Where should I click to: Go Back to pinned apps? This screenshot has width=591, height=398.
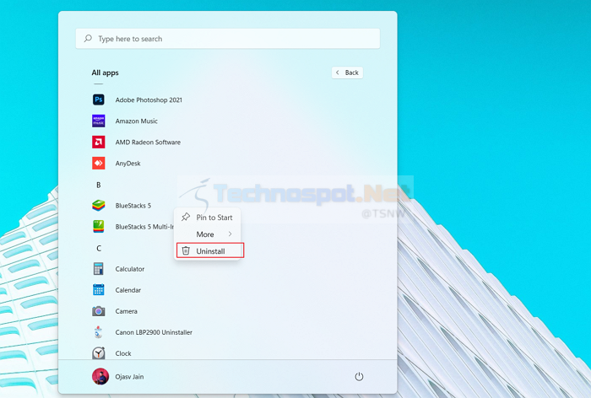pyautogui.click(x=347, y=73)
